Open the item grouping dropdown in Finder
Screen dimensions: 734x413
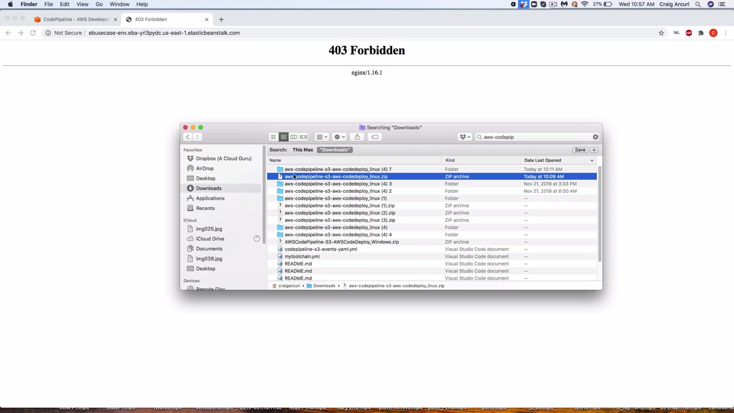[x=322, y=137]
